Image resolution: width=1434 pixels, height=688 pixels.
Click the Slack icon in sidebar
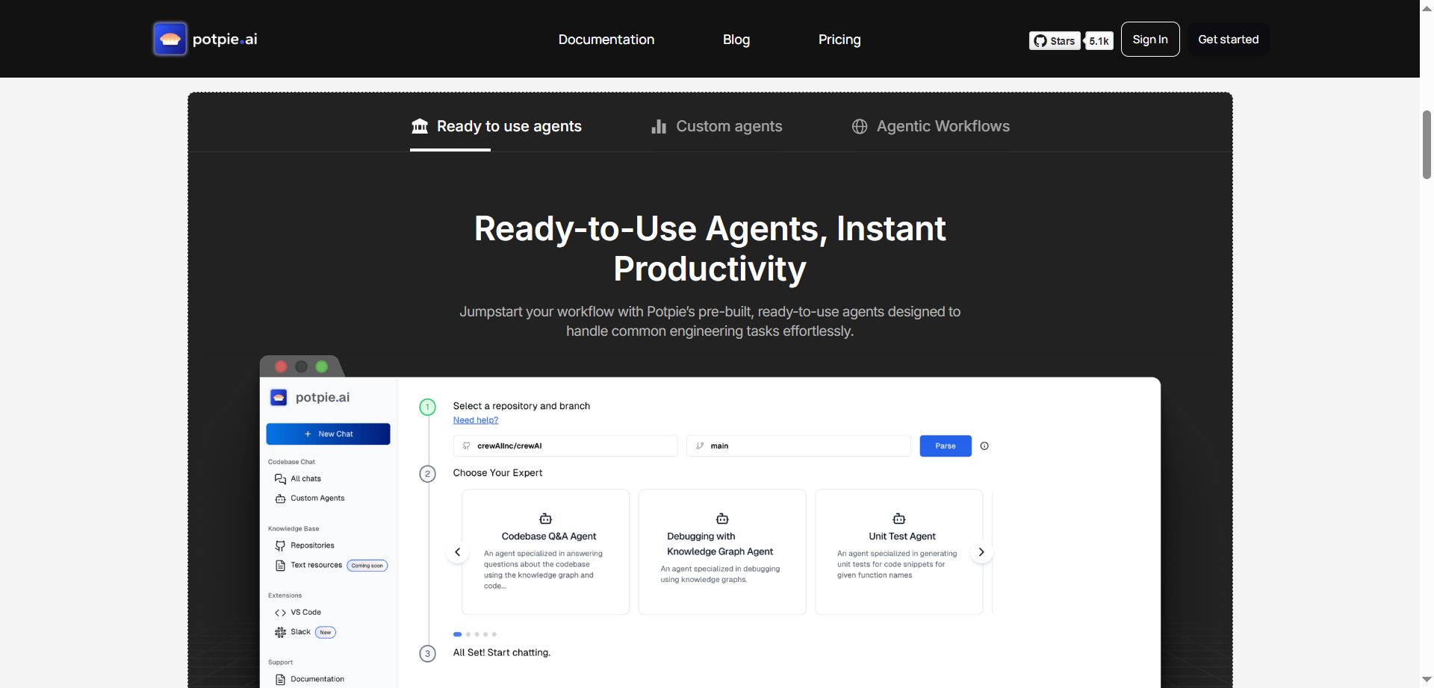click(x=280, y=632)
